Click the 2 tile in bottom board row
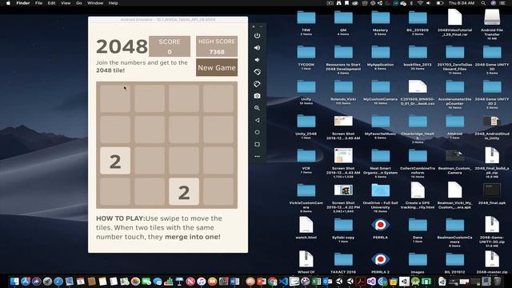 click(x=184, y=192)
